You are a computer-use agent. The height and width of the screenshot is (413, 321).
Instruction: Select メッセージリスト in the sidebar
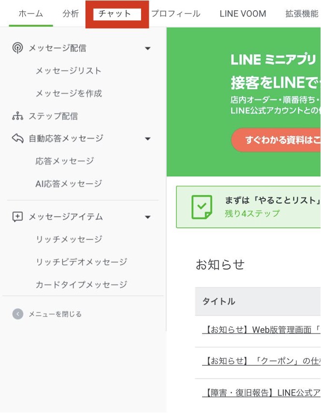click(69, 71)
